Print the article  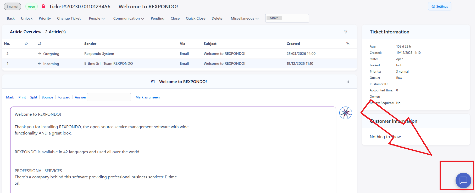click(22, 97)
